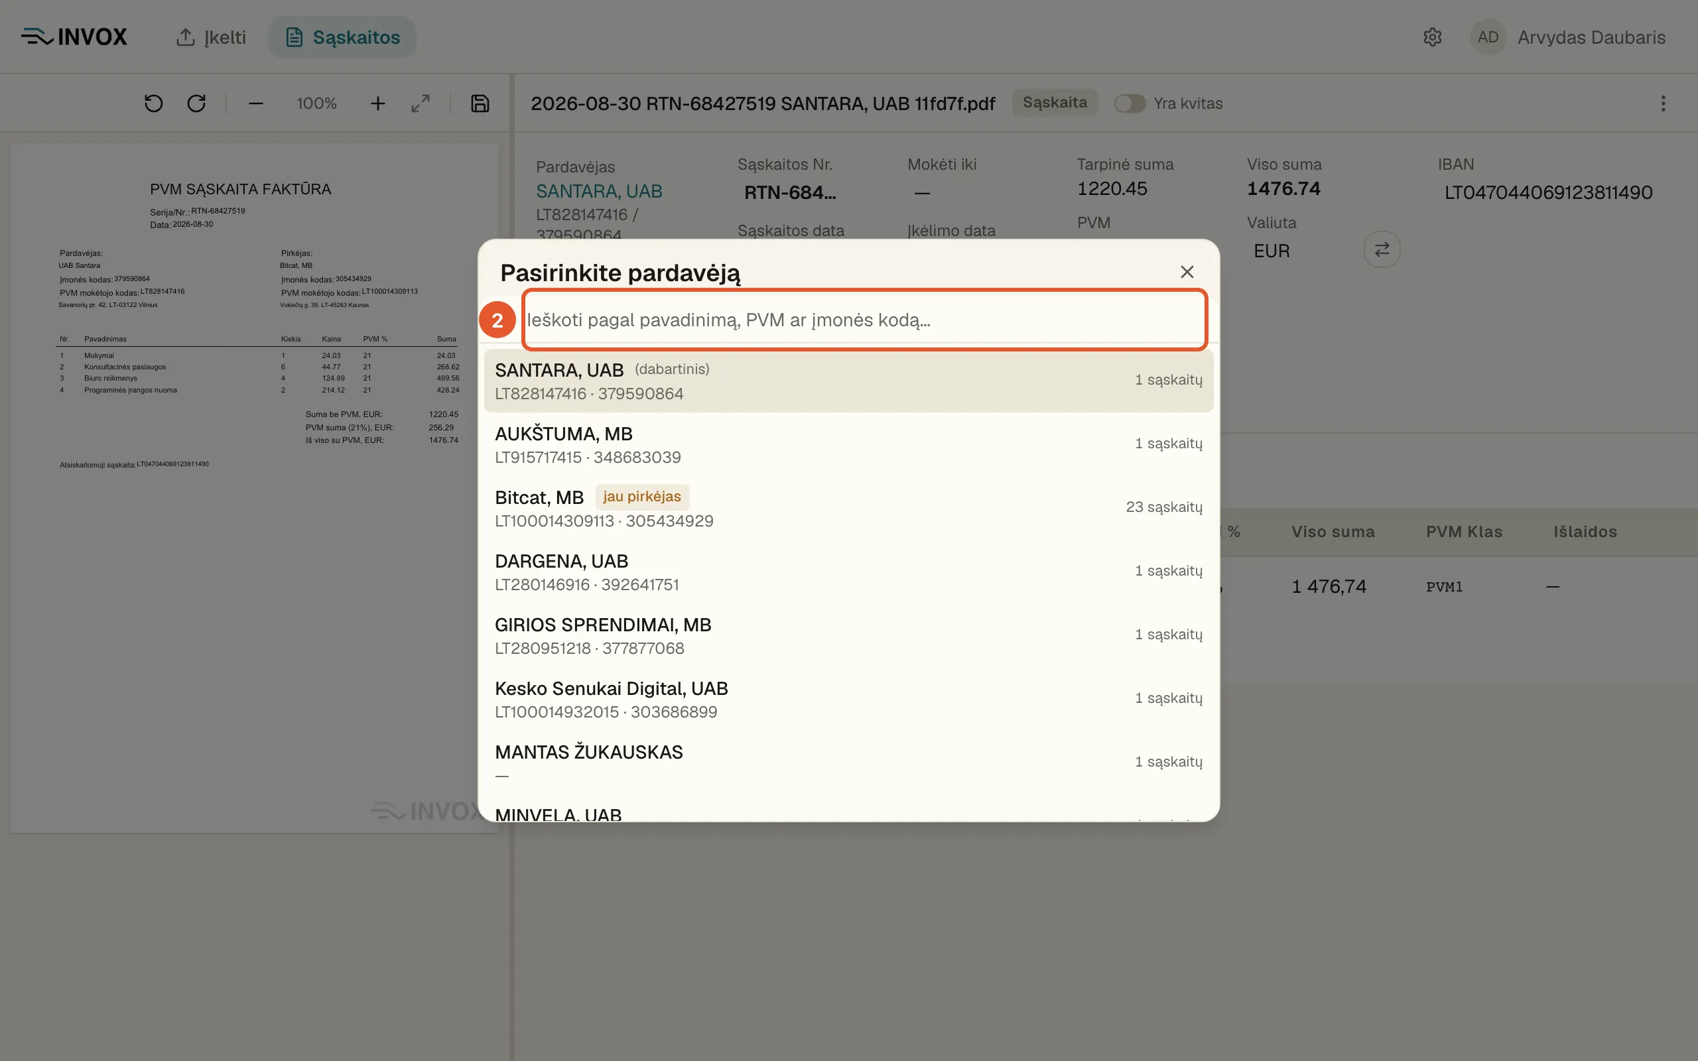1698x1061 pixels.
Task: Switch to the Sąskaitos tab
Action: [x=342, y=37]
